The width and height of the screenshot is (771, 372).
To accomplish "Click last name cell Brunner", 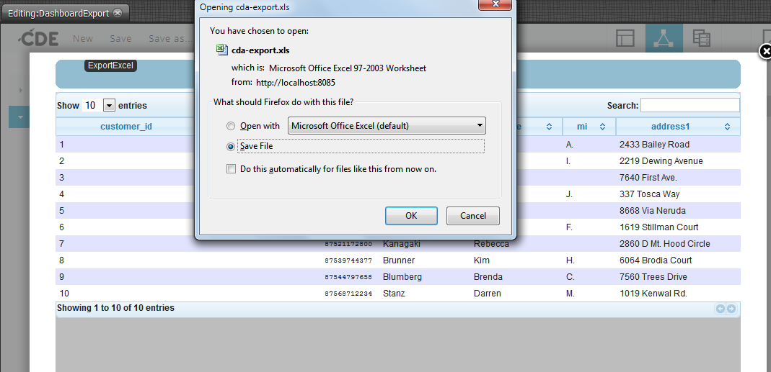I will point(399,260).
